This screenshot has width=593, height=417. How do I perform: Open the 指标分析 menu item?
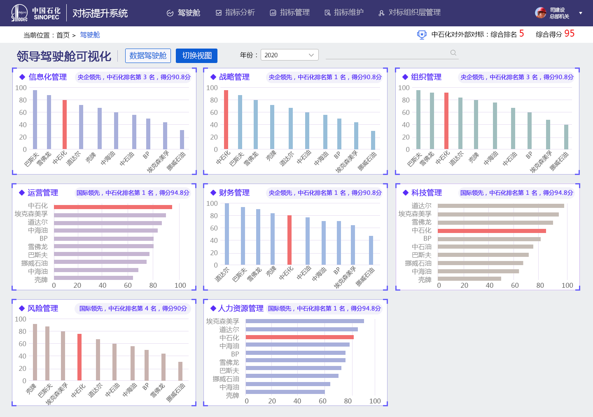pyautogui.click(x=236, y=13)
